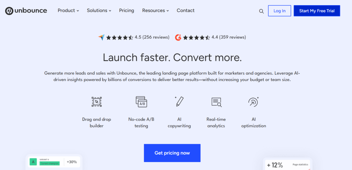Click the +12% page statistics value
This screenshot has height=170, width=352.
[275, 165]
